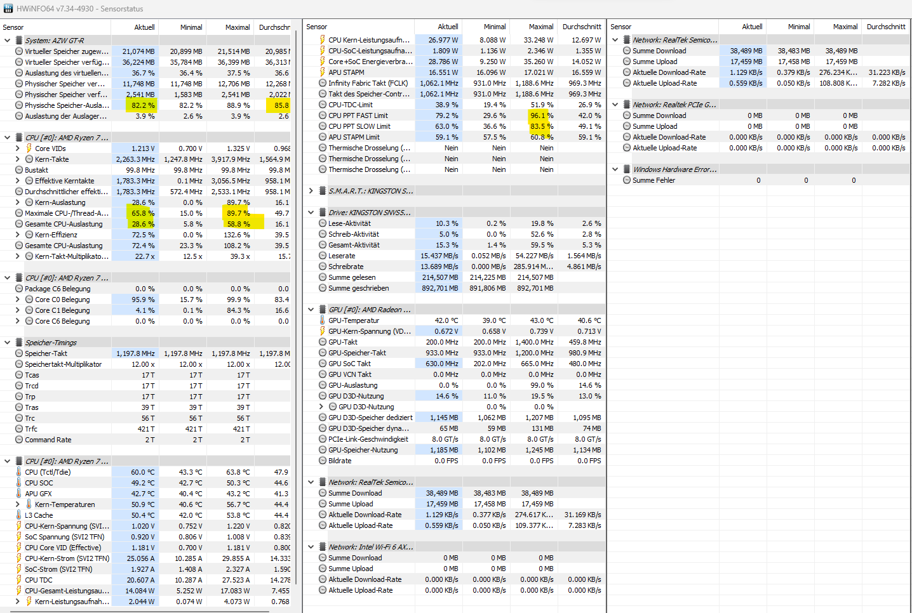
Task: Expand the Core C0 Belegung row
Action: coord(18,300)
